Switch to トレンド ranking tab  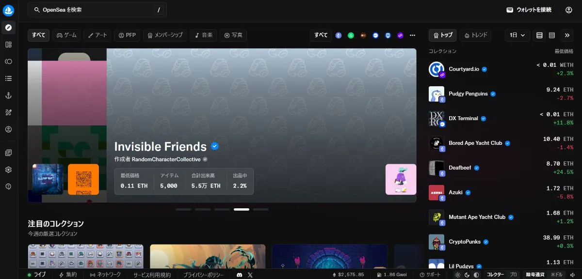tap(475, 35)
